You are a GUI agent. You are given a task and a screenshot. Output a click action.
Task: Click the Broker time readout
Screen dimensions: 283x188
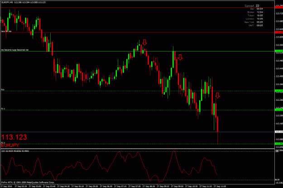tap(255, 12)
